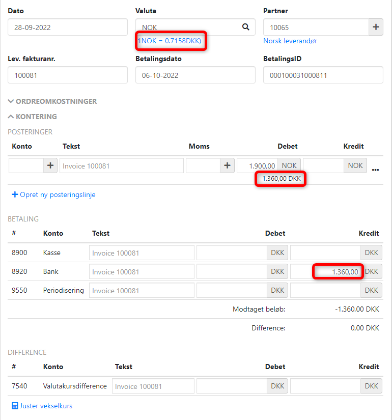Viewport: 392px width, 420px height.
Task: Open the three-dots menu on posting line
Action: tap(376, 169)
